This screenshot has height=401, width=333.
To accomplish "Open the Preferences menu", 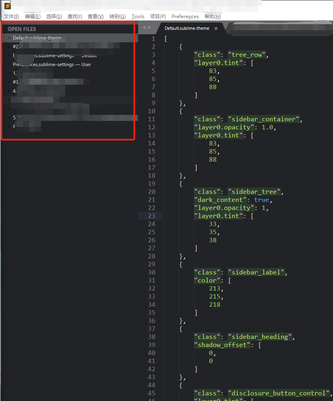I will pyautogui.click(x=185, y=16).
